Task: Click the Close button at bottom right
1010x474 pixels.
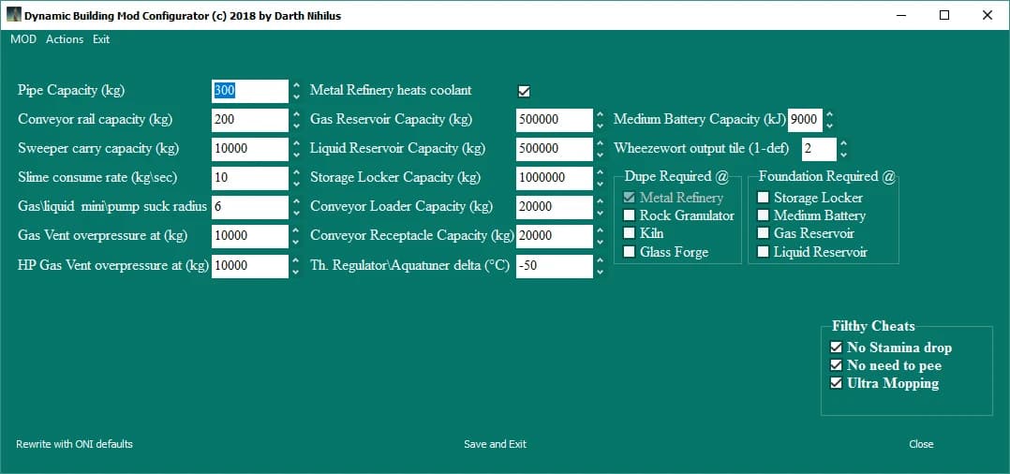Action: [921, 444]
